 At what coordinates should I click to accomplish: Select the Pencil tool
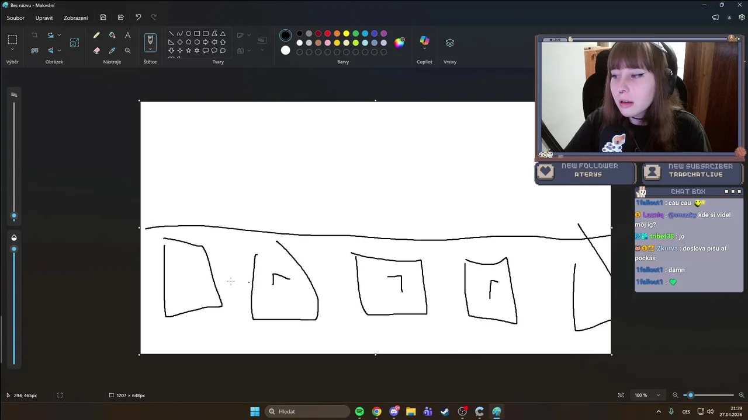pos(96,35)
